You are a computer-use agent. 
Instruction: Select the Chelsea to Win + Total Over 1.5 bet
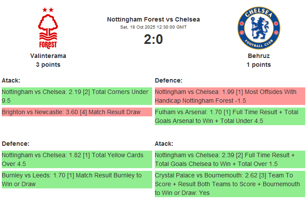(229, 159)
